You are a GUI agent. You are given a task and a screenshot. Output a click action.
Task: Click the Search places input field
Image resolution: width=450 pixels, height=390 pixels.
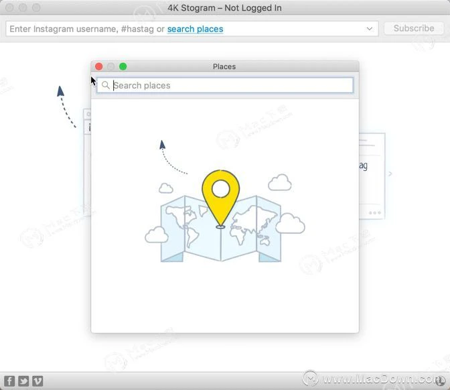(225, 85)
